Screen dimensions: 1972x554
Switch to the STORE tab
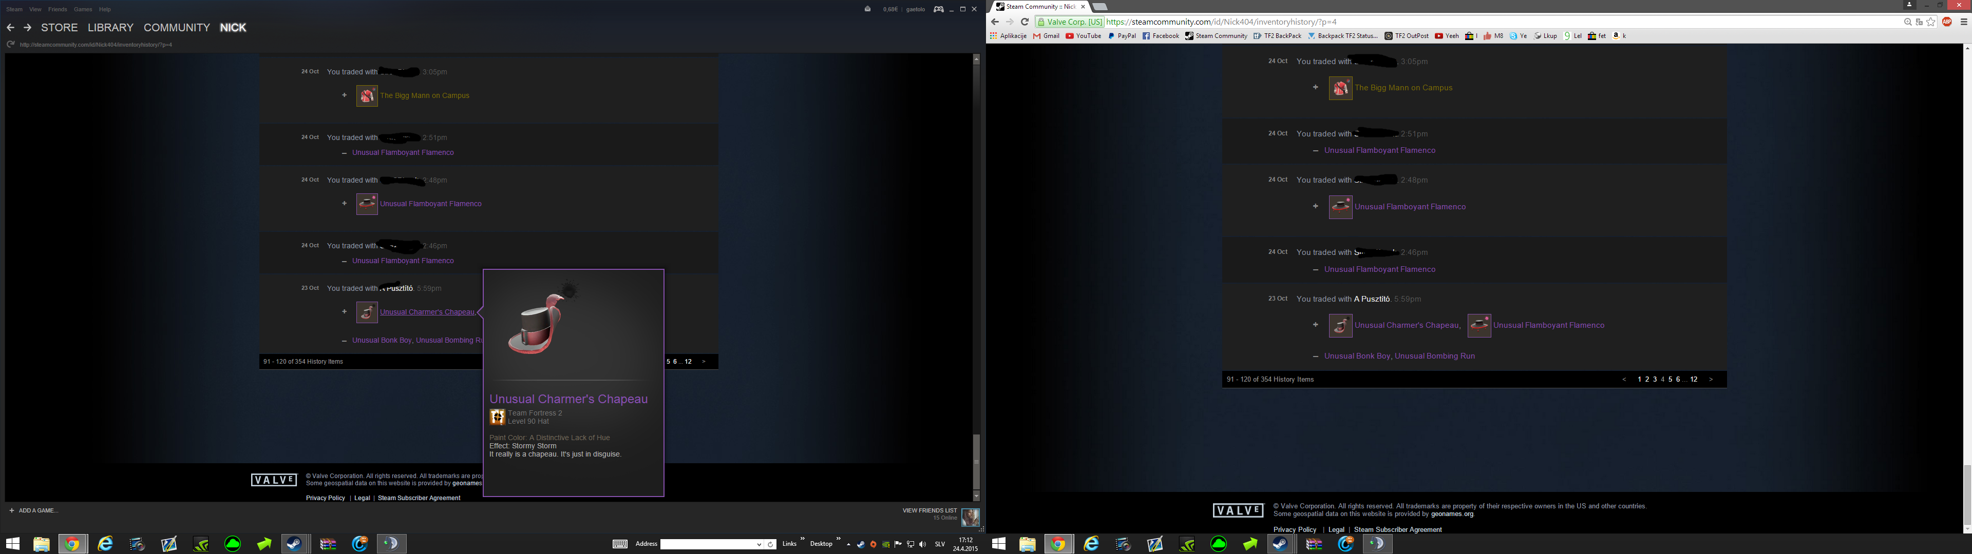click(60, 28)
